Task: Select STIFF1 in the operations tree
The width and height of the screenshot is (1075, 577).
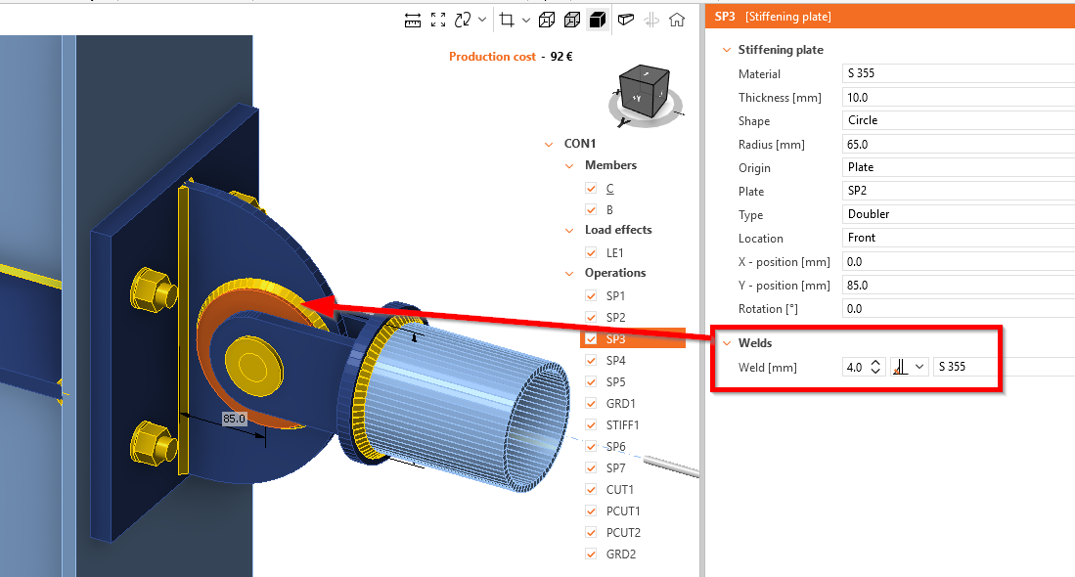Action: (x=622, y=424)
